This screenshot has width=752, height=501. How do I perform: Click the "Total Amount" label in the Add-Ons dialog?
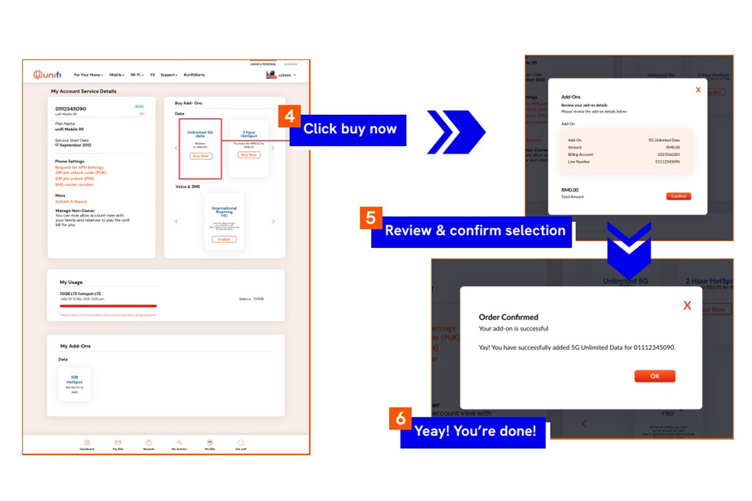[x=572, y=197]
